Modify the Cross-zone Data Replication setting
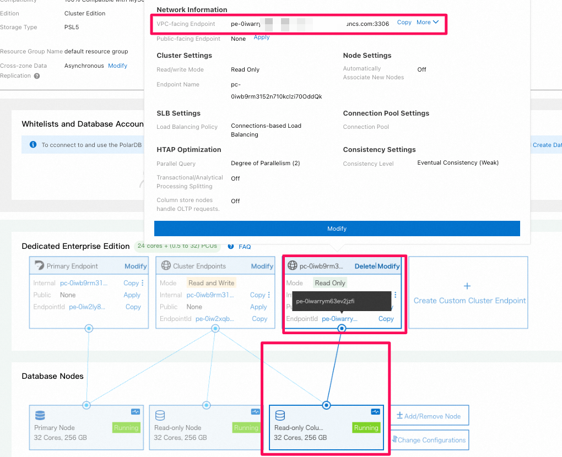The height and width of the screenshot is (457, 562). pos(117,66)
